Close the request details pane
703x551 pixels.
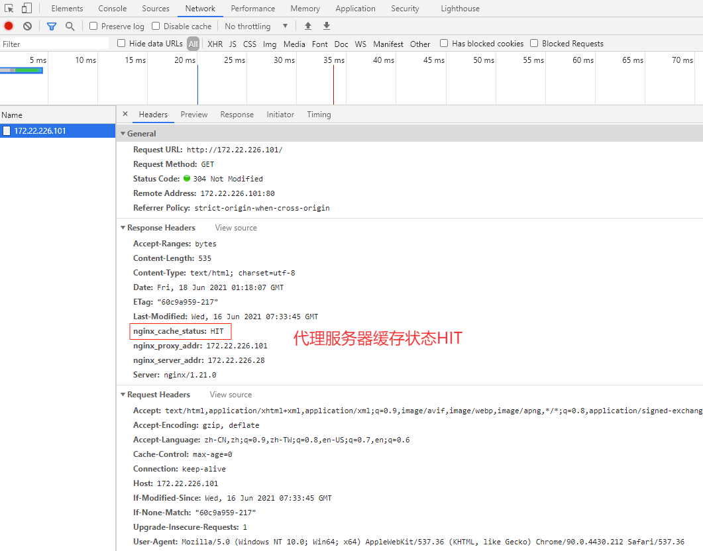pos(125,114)
